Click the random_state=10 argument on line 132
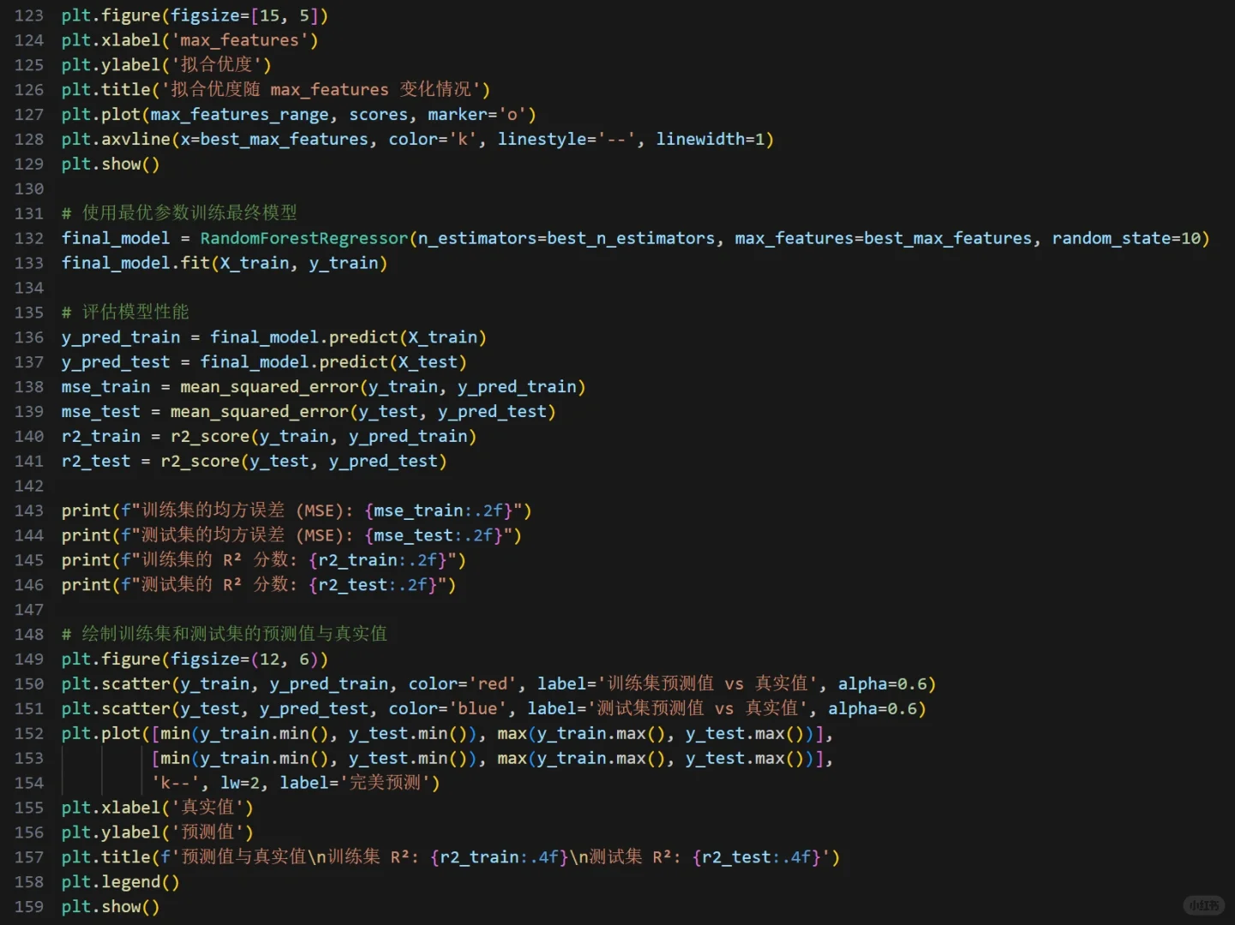Screen dimensions: 1235x925 pyautogui.click(x=1129, y=238)
